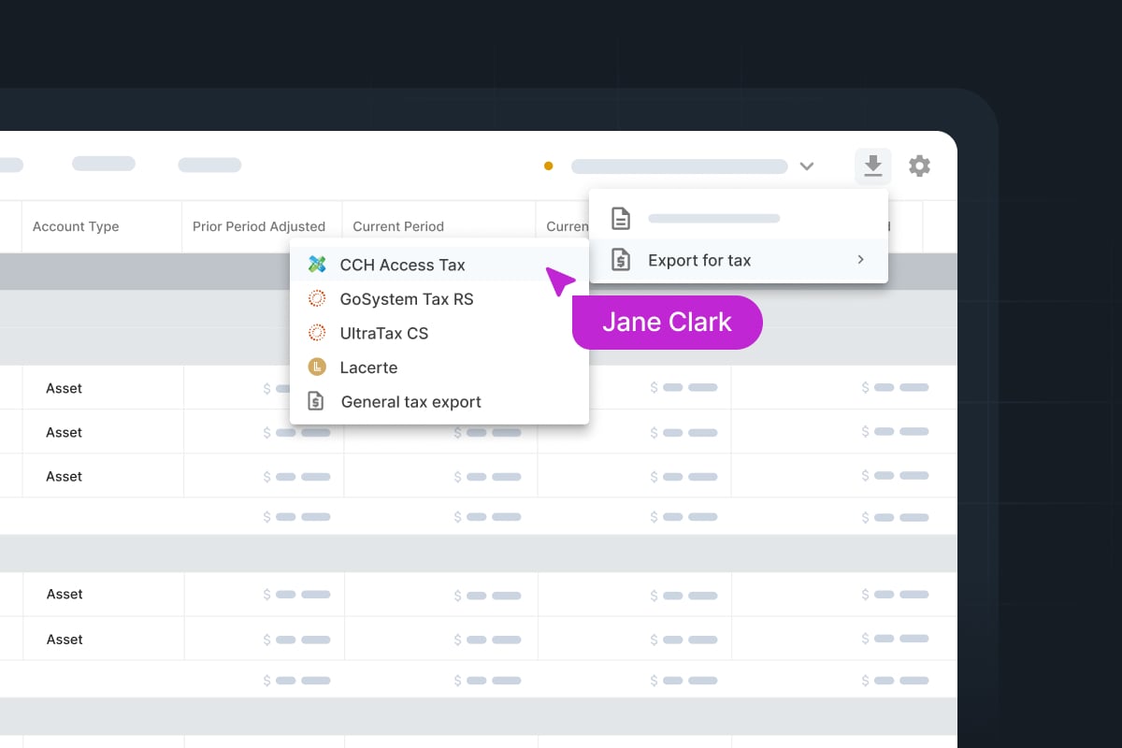Click the General tax export document icon
Image resolution: width=1122 pixels, height=748 pixels.
[x=317, y=402]
